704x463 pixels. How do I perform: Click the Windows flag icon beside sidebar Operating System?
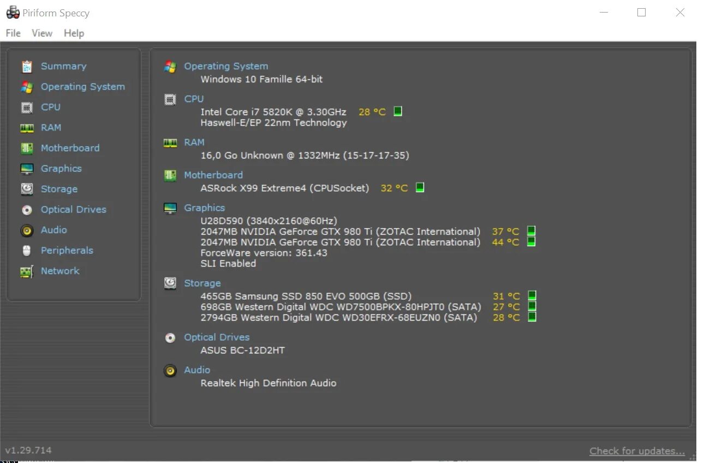coord(27,87)
